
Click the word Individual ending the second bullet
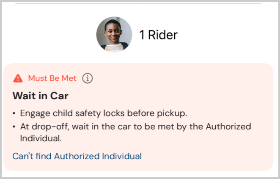(41, 138)
